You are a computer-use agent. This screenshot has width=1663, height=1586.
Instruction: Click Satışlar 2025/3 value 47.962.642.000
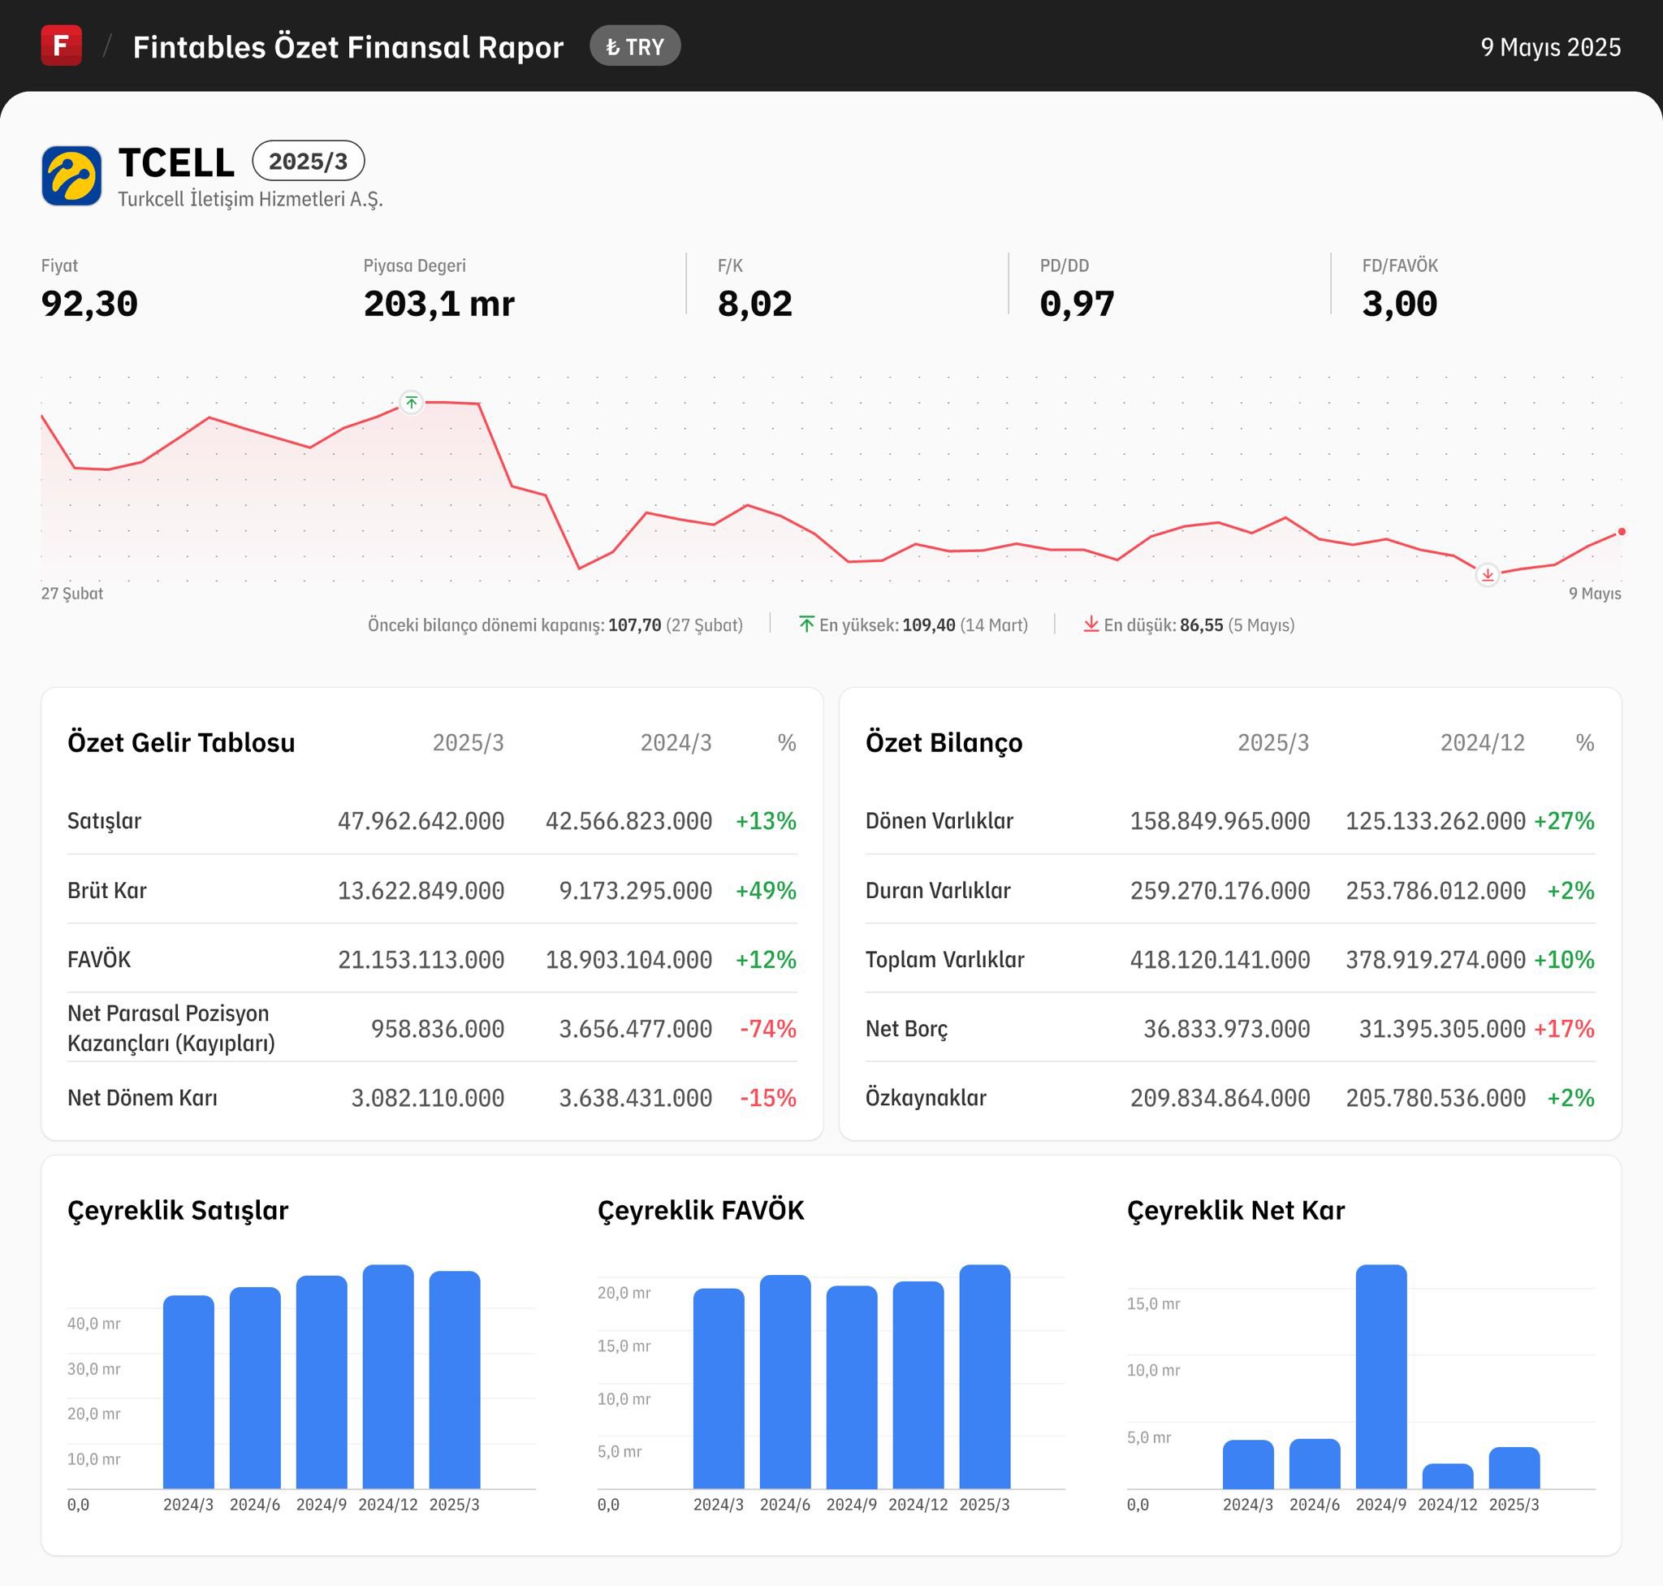point(421,821)
